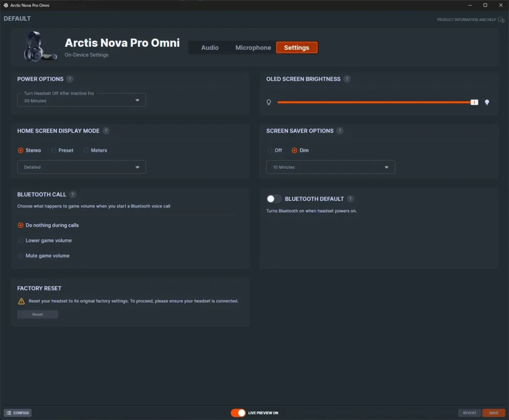Viewport: 509px width, 420px height.
Task: Select Meters display mode radio
Action: [86, 151]
